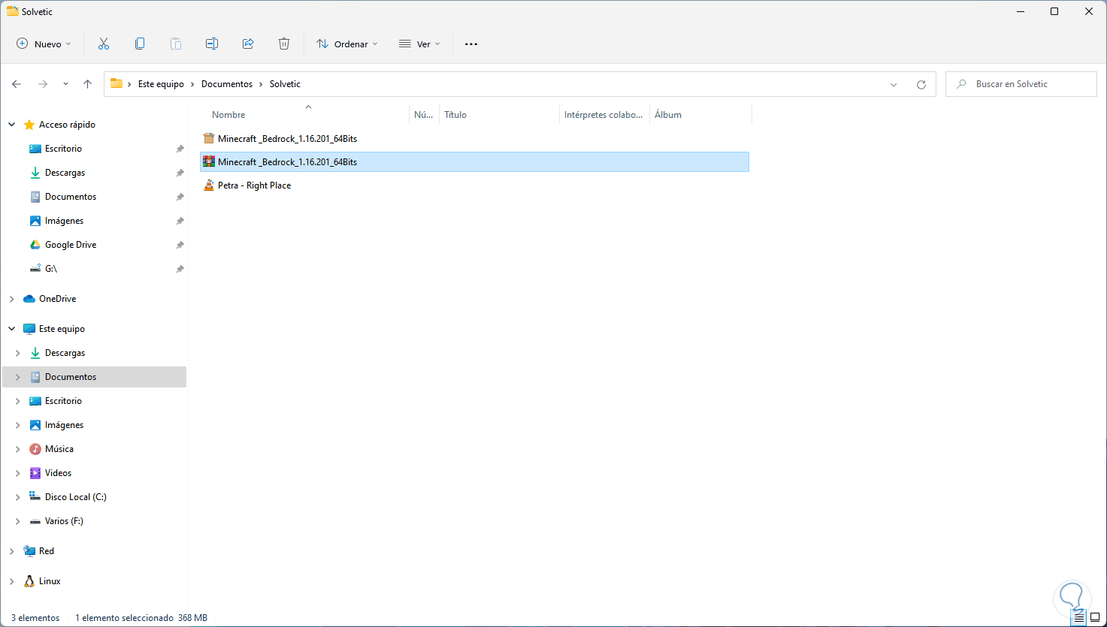Sort by Intérpretes colaboradores column header
The height and width of the screenshot is (627, 1107).
tap(605, 115)
